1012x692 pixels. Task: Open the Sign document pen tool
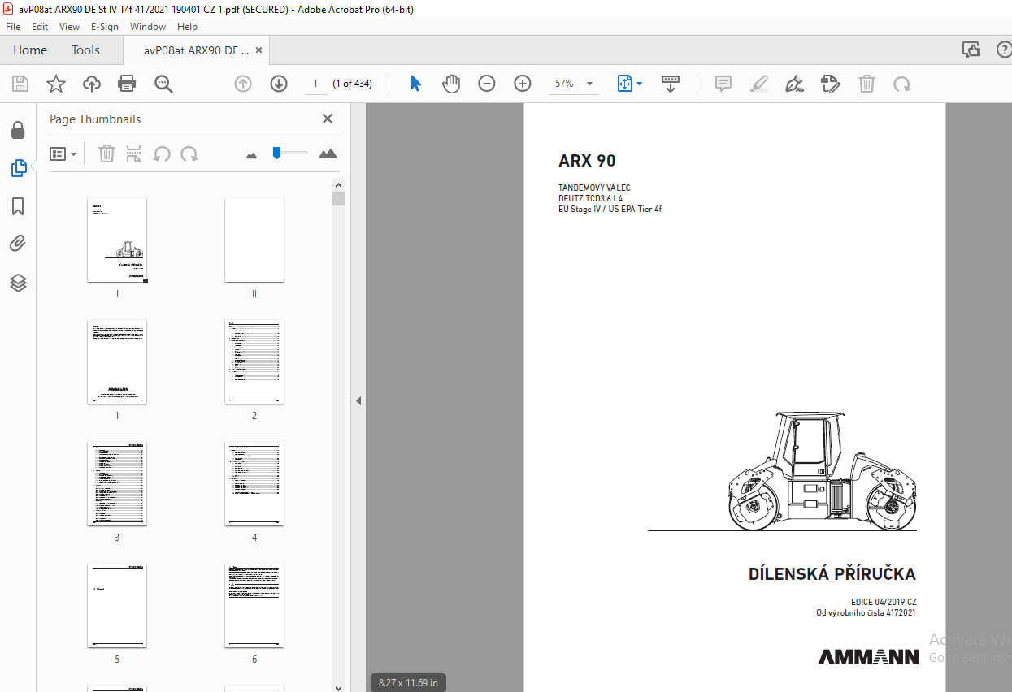795,84
